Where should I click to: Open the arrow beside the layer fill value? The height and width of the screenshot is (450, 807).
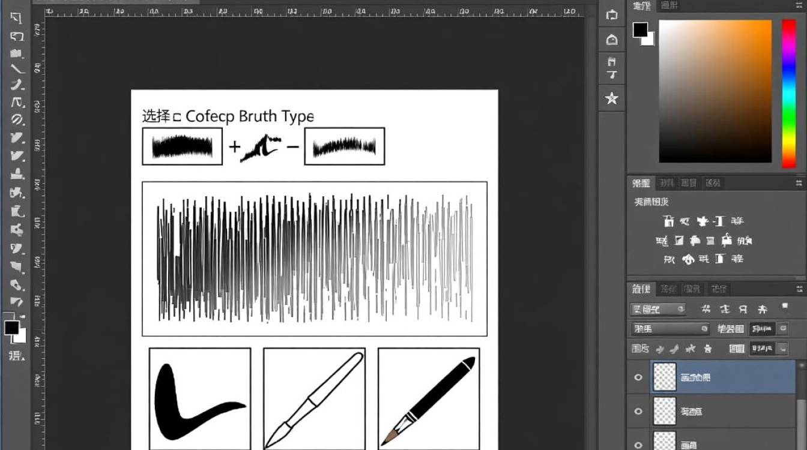click(782, 348)
